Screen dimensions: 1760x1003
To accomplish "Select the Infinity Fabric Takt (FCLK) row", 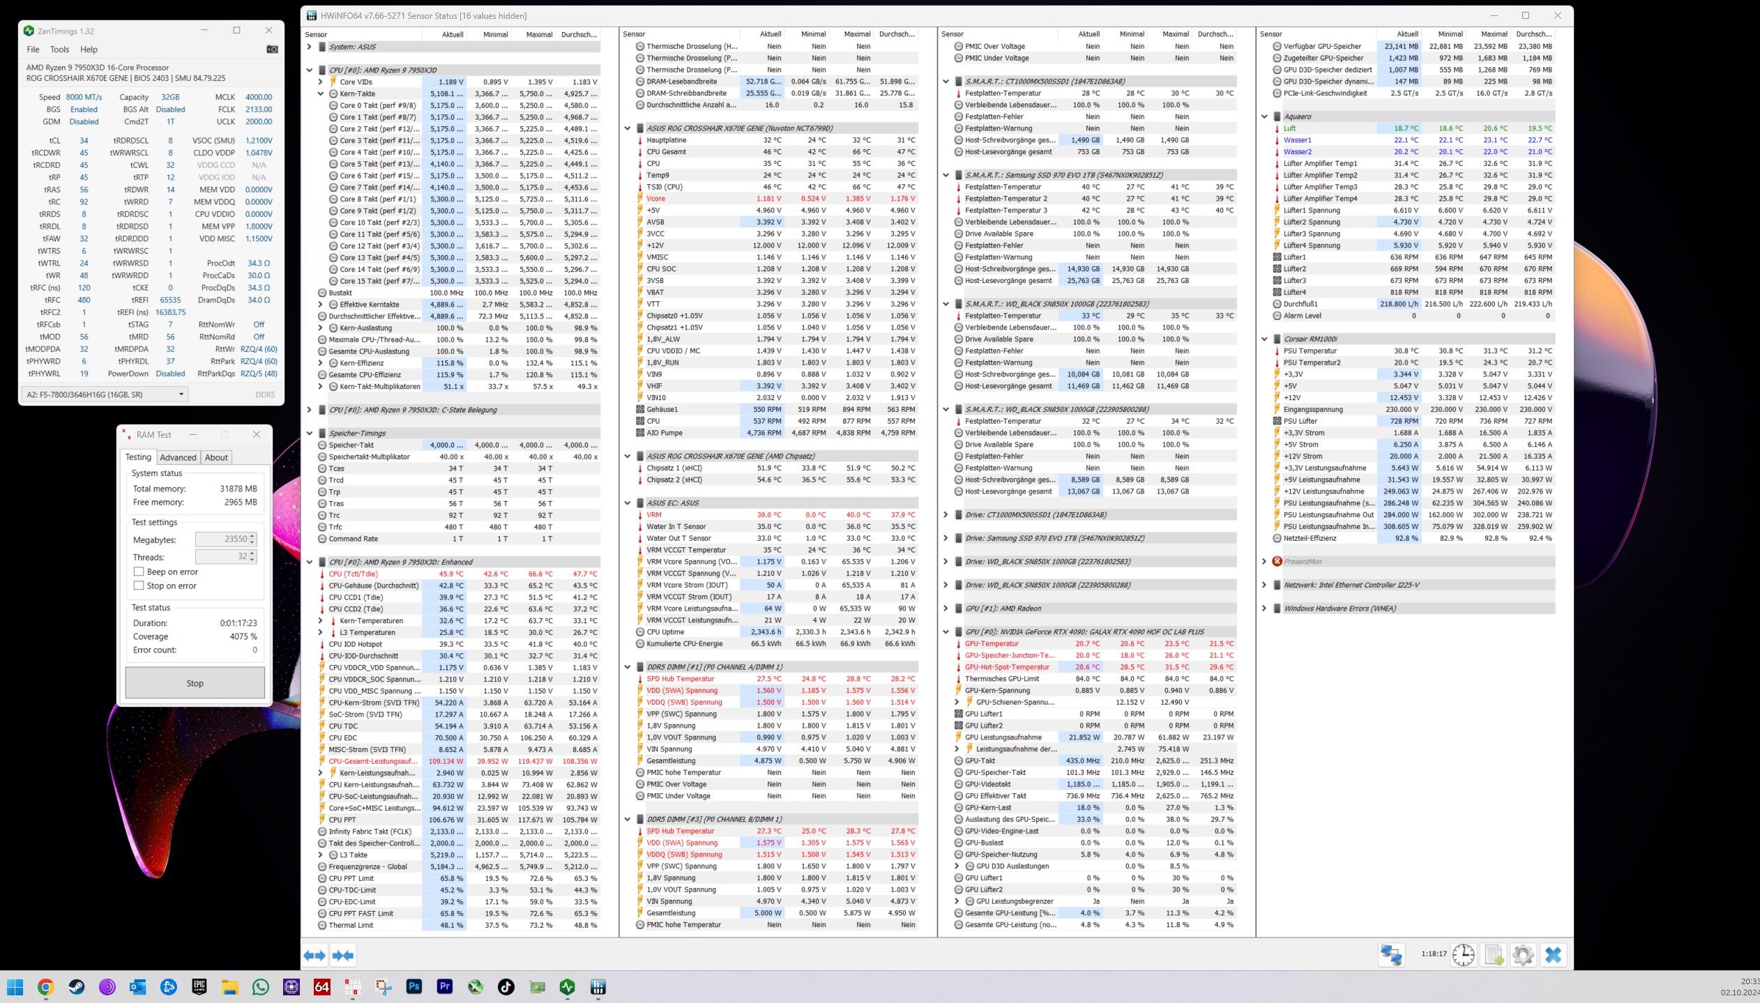I will coord(457,832).
